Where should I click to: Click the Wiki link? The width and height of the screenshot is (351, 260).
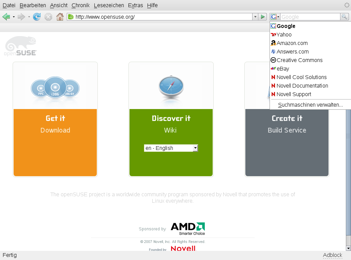point(170,130)
